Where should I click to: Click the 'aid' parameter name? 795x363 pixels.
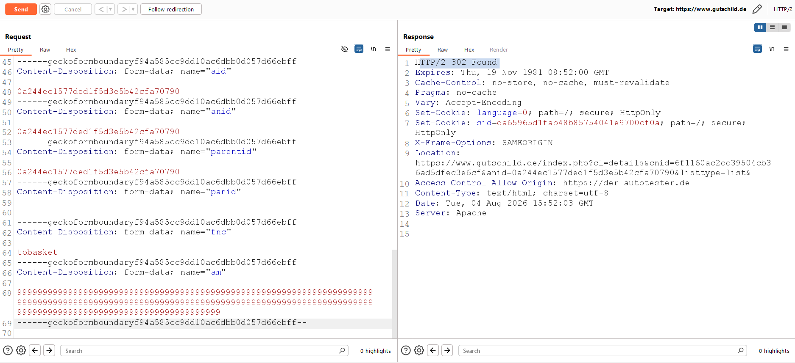[219, 71]
